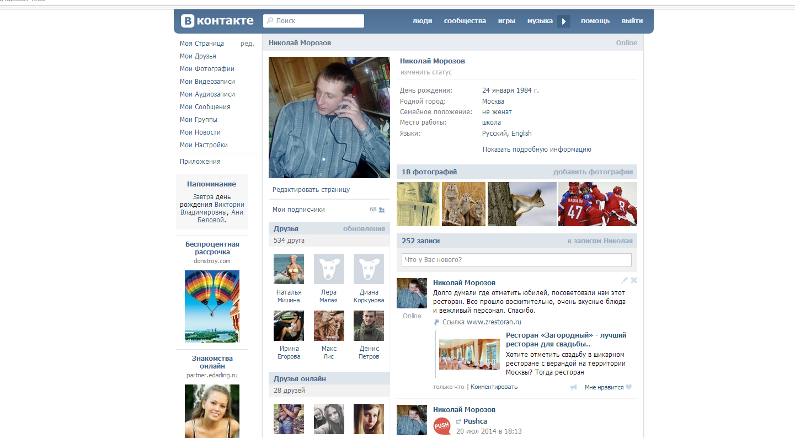Open the Знакомства онлайн ad
The image size is (795, 438).
click(212, 362)
